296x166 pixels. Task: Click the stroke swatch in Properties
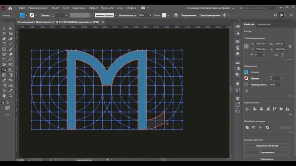pyautogui.click(x=246, y=78)
